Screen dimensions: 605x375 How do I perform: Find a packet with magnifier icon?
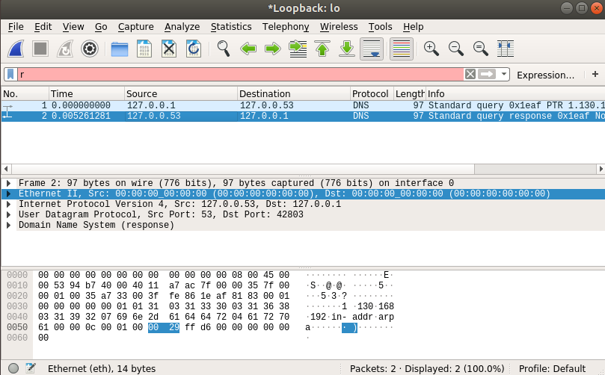pyautogui.click(x=224, y=49)
